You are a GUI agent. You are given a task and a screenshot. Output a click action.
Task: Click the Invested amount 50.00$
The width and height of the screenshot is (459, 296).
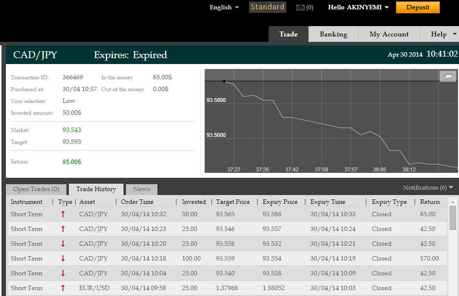click(72, 112)
